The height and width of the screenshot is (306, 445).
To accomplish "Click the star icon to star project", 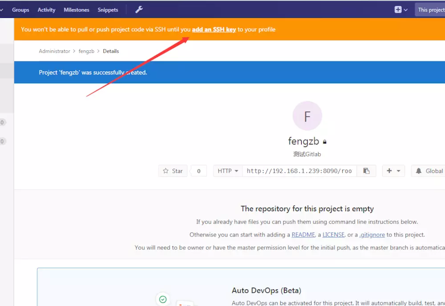I will 166,171.
